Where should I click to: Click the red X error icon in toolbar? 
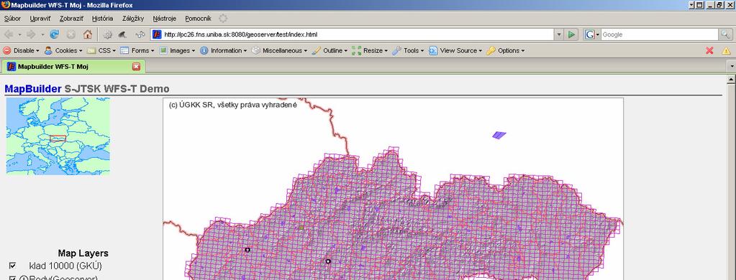(x=709, y=50)
